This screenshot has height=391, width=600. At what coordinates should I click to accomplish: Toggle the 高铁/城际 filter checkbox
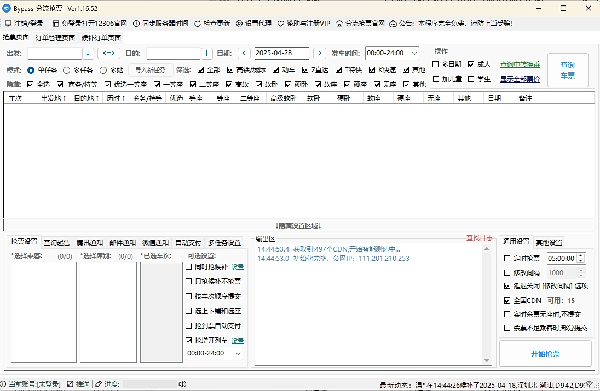[230, 70]
